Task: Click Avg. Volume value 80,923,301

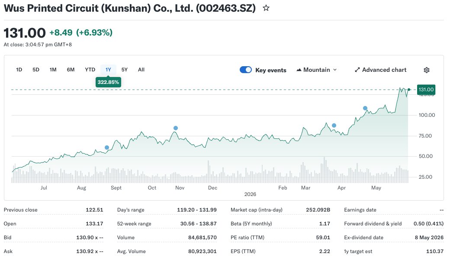Action: pos(202,251)
